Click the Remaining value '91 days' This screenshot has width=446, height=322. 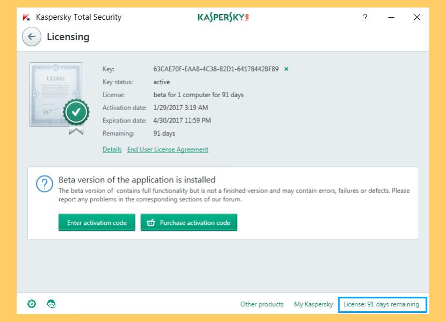164,133
